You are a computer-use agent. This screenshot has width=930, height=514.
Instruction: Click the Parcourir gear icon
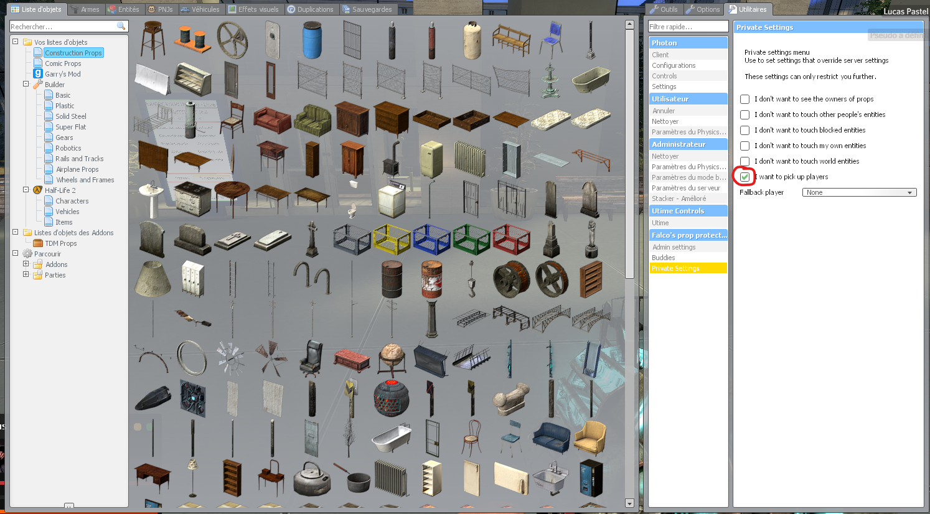pos(27,253)
